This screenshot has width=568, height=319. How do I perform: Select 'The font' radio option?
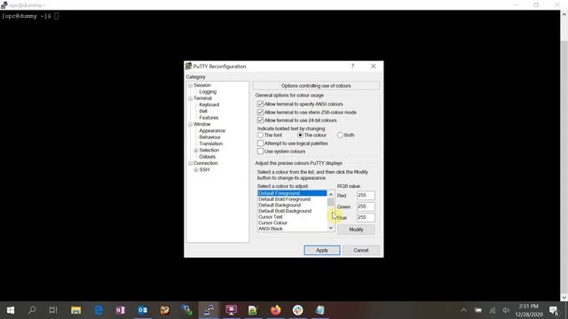[x=260, y=135]
